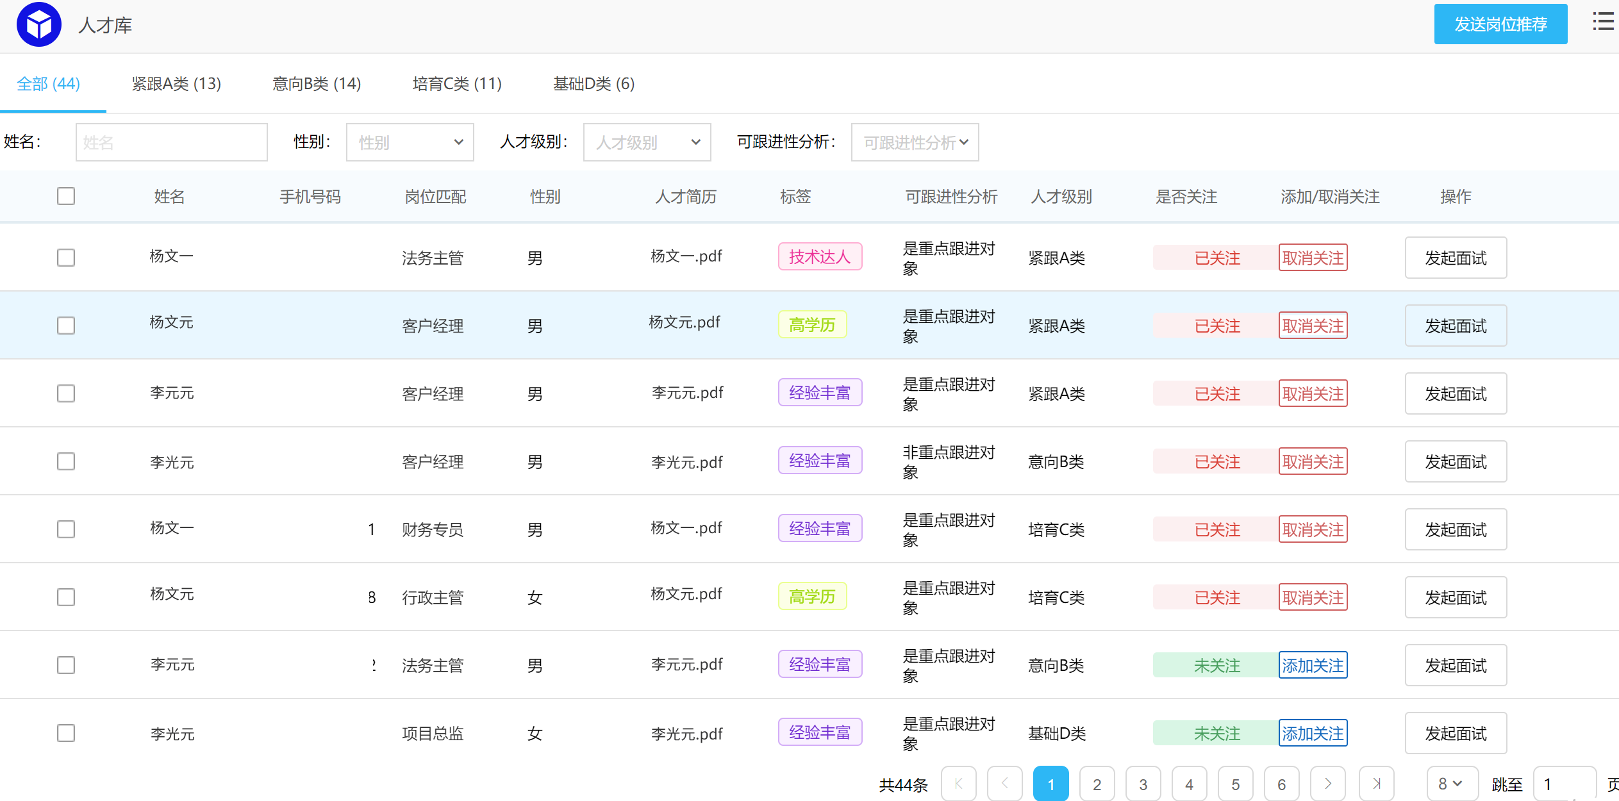The image size is (1619, 801).
Task: Click 取消关注 for 李元元 客户经理
Action: coord(1313,393)
